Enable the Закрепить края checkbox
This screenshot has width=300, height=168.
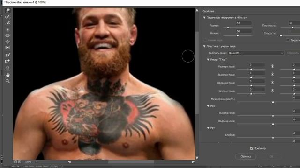[287, 40]
